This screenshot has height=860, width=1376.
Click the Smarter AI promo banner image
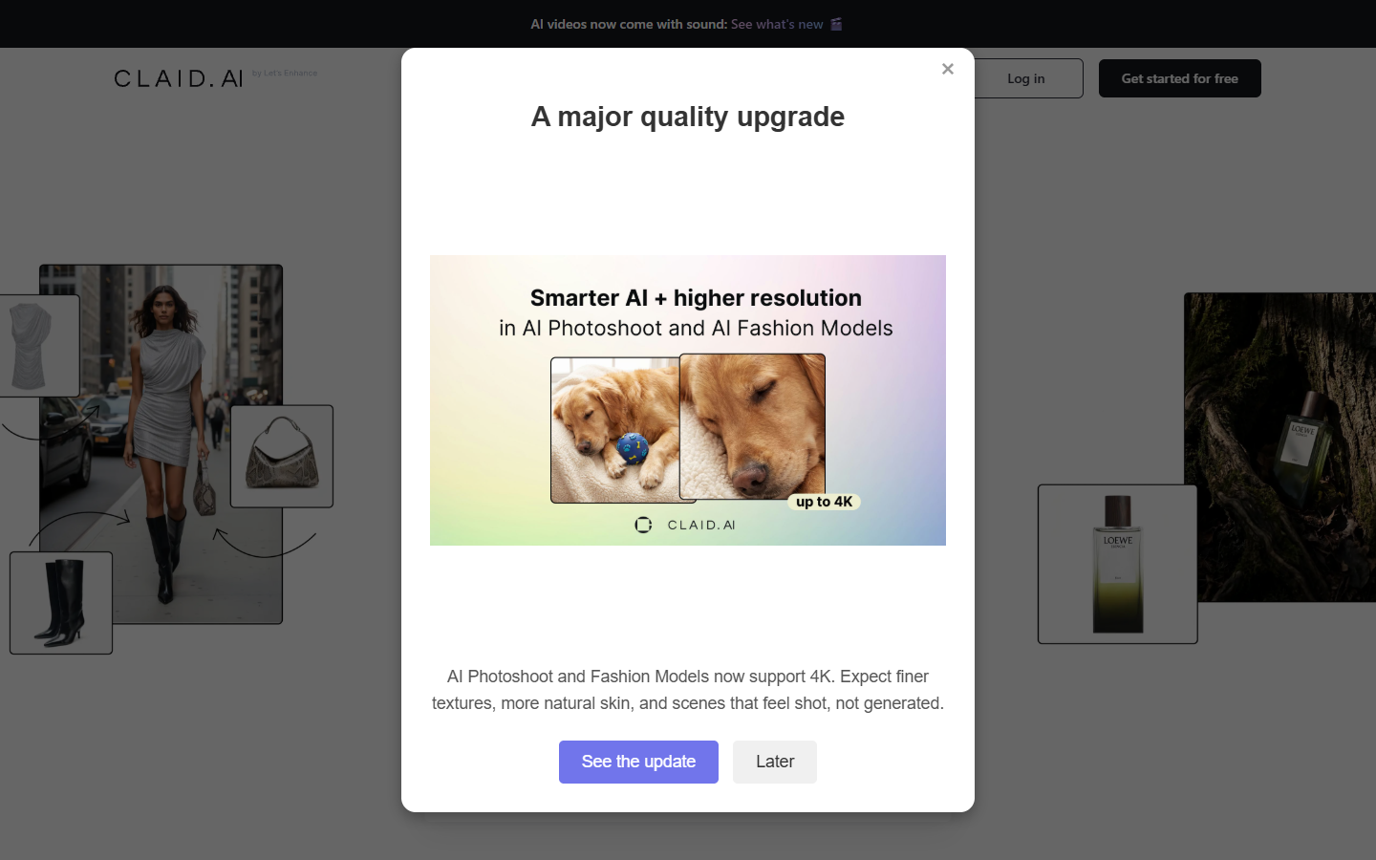coord(688,400)
